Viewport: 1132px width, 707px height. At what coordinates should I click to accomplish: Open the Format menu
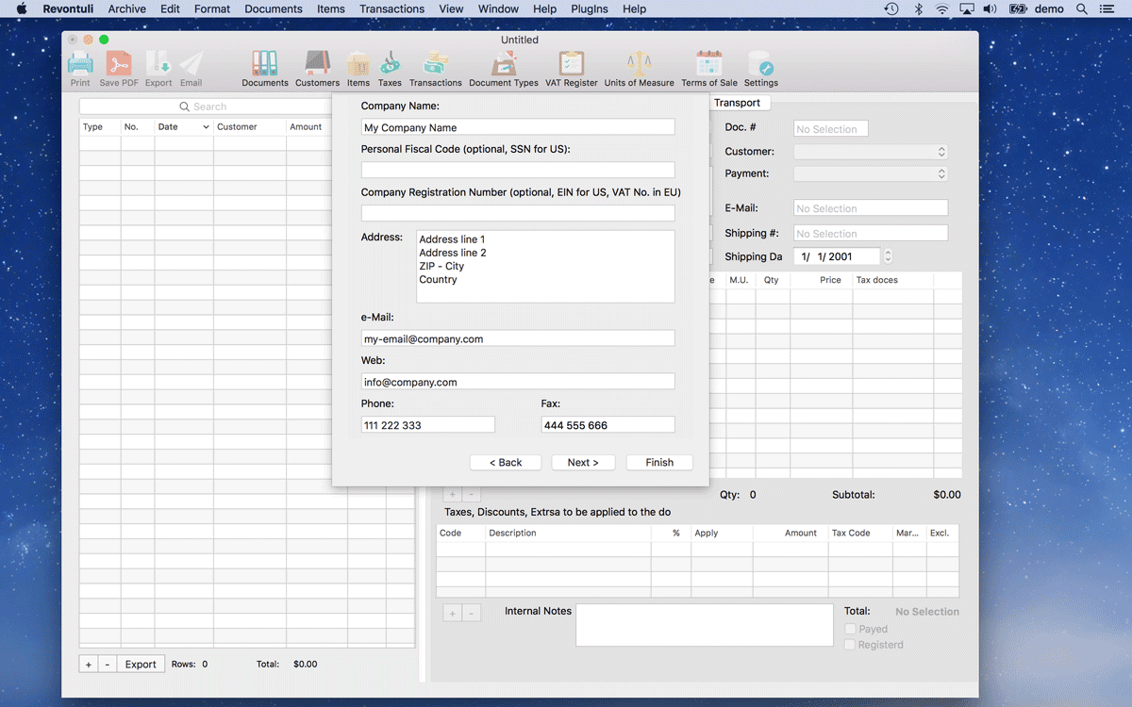coord(212,8)
